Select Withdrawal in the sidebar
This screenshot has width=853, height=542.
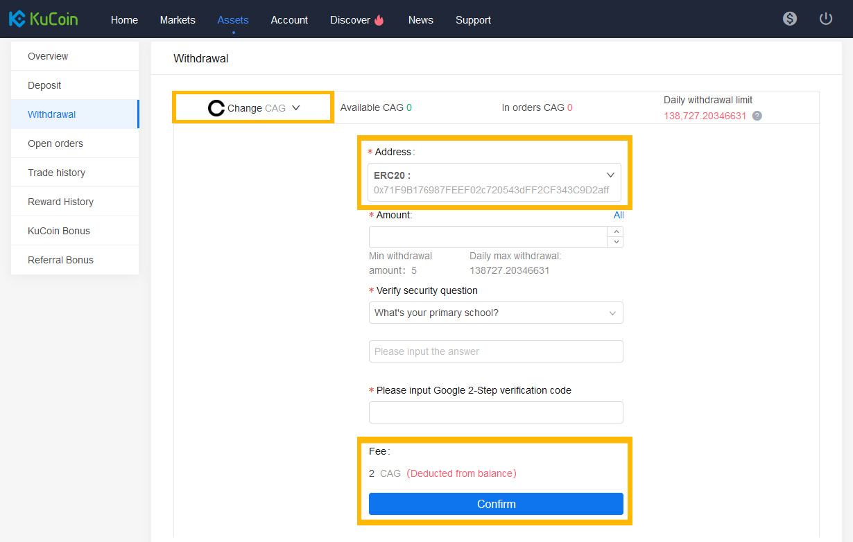point(75,114)
